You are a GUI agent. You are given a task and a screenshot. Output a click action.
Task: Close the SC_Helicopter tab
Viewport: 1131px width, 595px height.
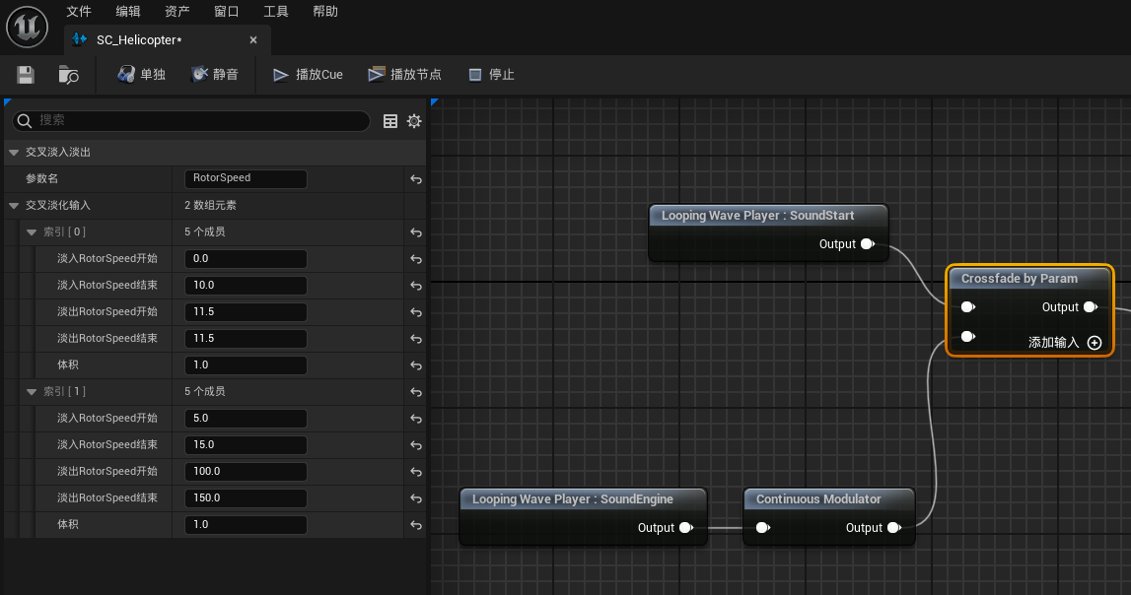pyautogui.click(x=253, y=40)
